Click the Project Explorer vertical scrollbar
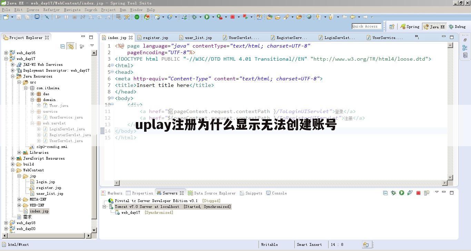471x251 pixels. pos(94,141)
